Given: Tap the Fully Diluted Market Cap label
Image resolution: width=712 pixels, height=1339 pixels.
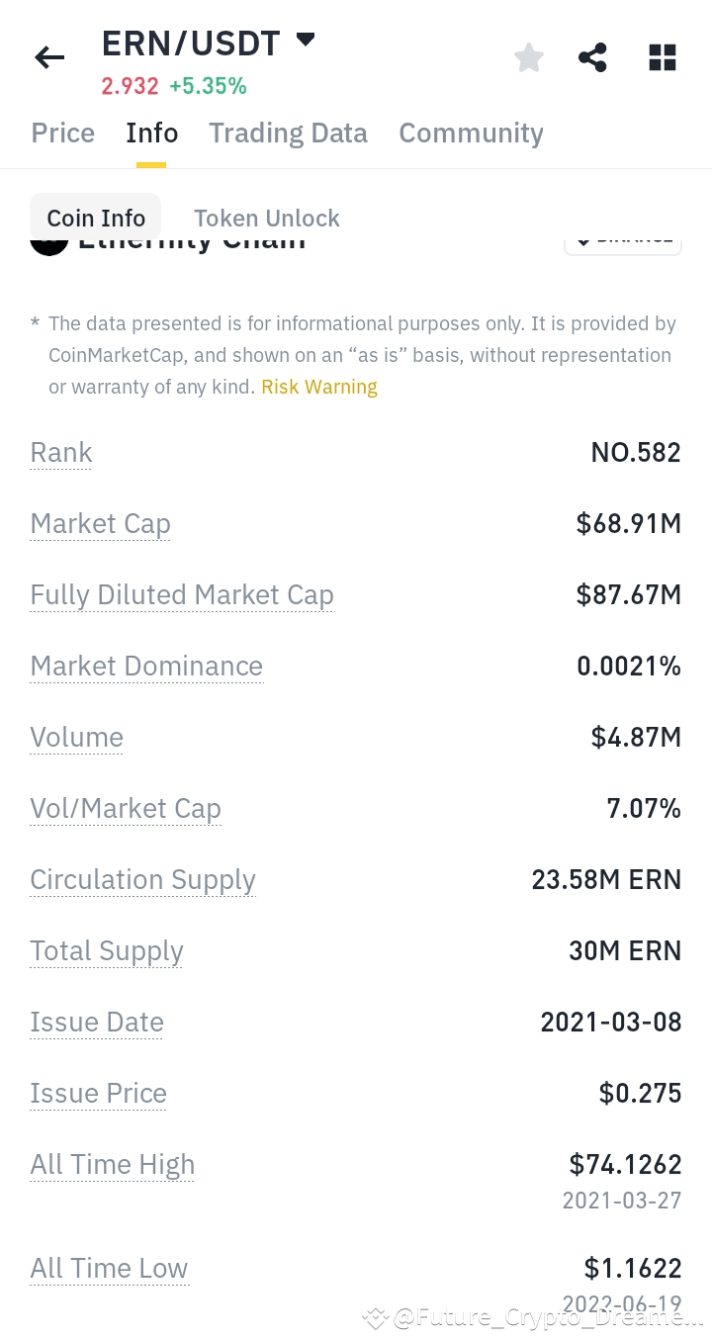Looking at the screenshot, I should pos(182,595).
